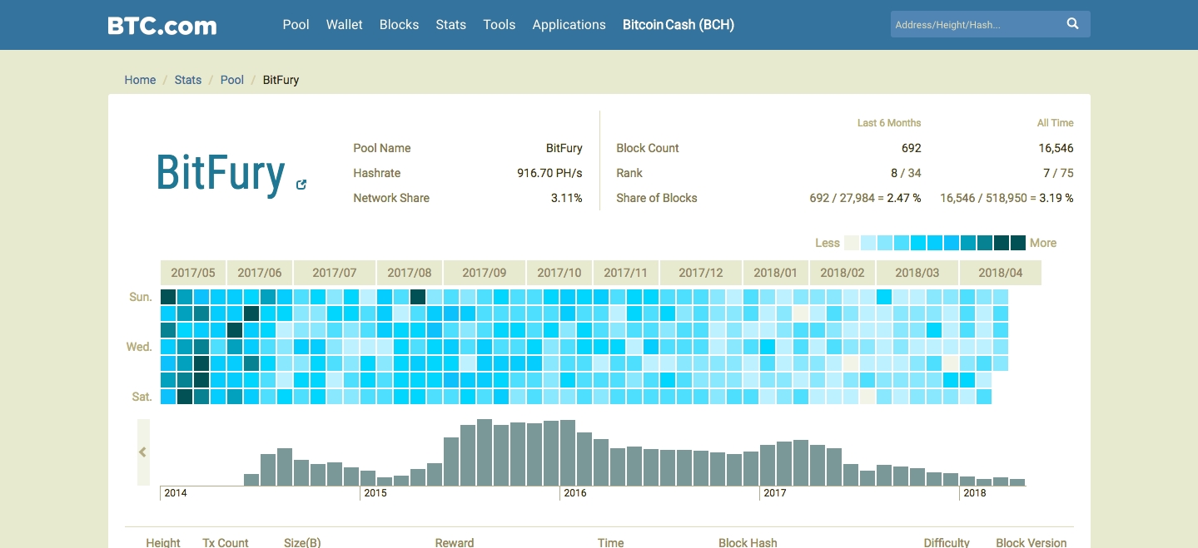Viewport: 1198px width, 548px height.
Task: Jump to the 2017 timeline marker
Action: pos(775,493)
